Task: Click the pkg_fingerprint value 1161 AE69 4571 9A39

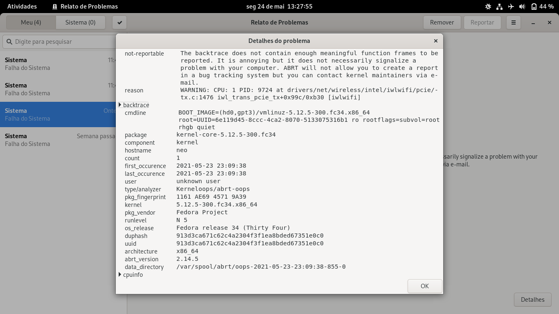Action: click(x=211, y=197)
